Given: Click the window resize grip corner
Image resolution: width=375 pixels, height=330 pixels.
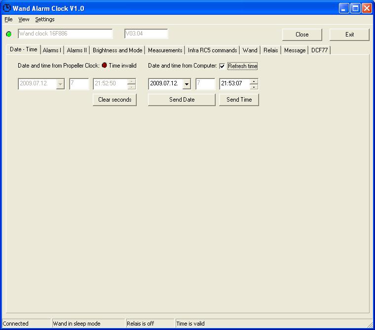Looking at the screenshot, I should pos(371,325).
